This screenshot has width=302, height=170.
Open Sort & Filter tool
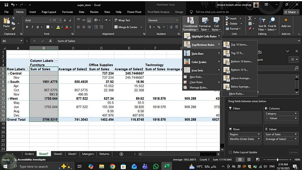coord(262,23)
